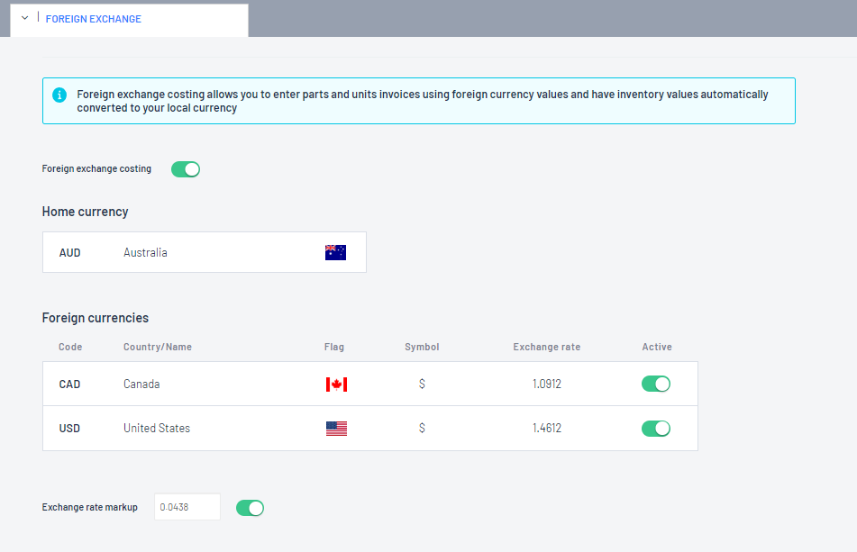857x552 pixels.
Task: Click the United States country name
Action: point(157,429)
